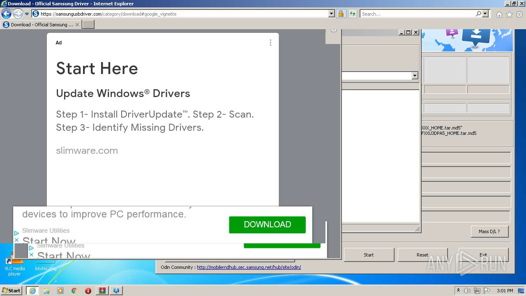Click the Ad label badge
Screen dimensions: 526x296
pos(59,43)
